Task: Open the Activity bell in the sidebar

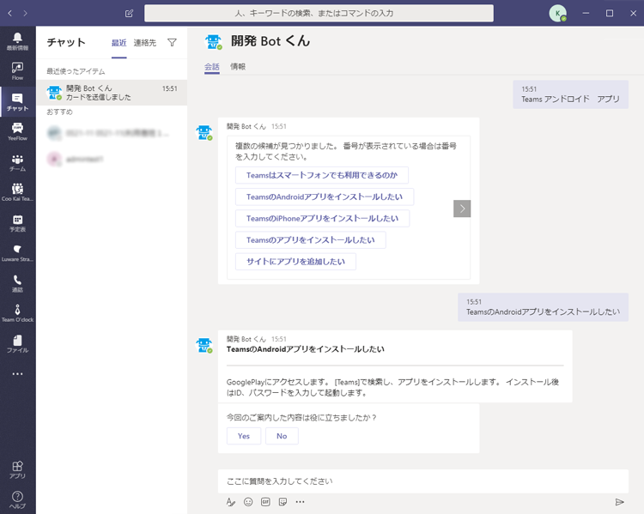Action: click(17, 41)
